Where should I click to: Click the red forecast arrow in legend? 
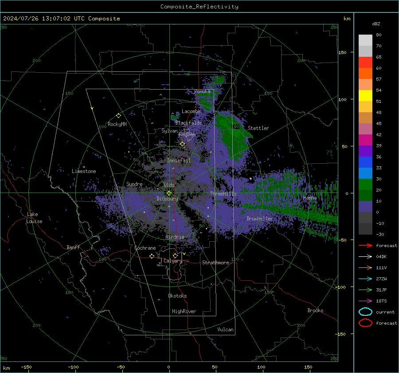coord(365,245)
